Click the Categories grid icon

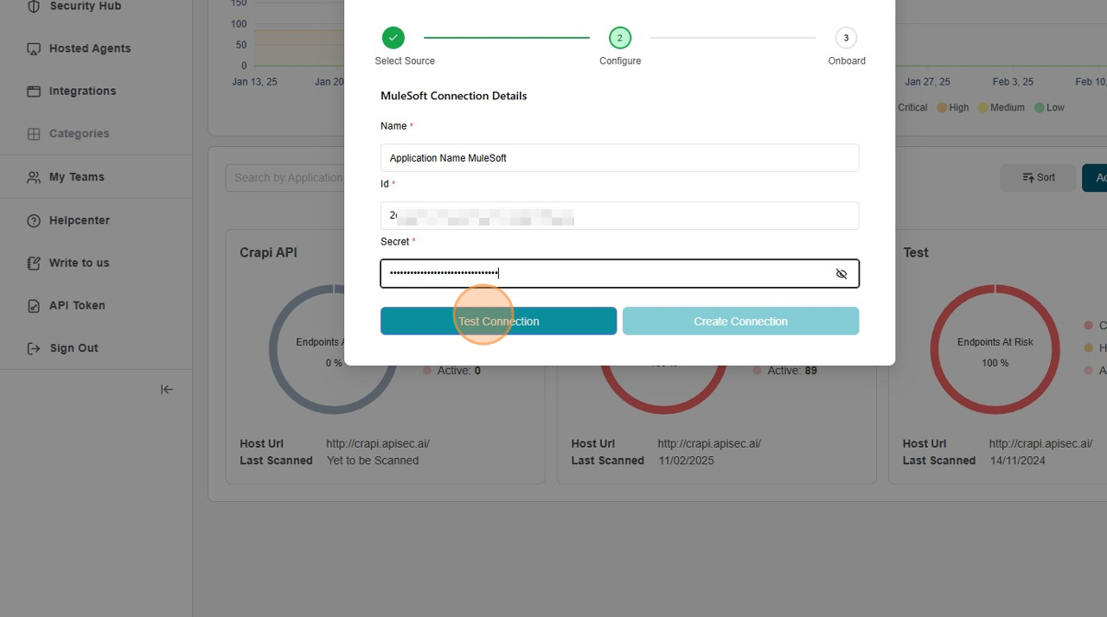[34, 134]
